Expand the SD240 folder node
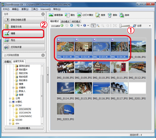This screenshot has width=156, height=140. [10, 120]
